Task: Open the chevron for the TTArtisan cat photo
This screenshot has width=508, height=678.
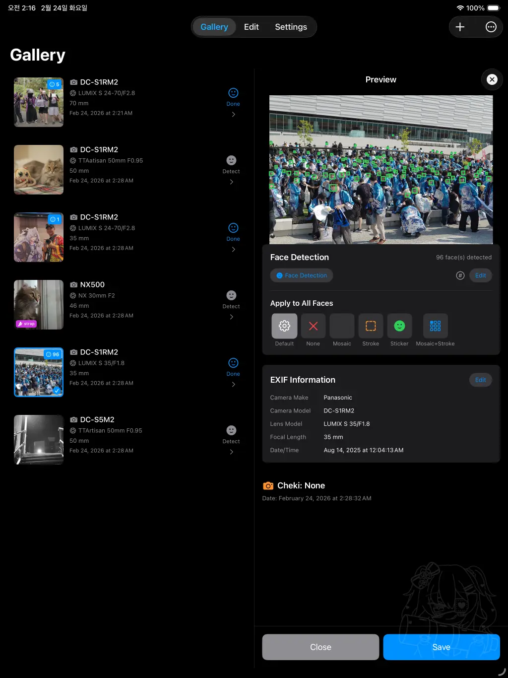Action: (x=232, y=182)
